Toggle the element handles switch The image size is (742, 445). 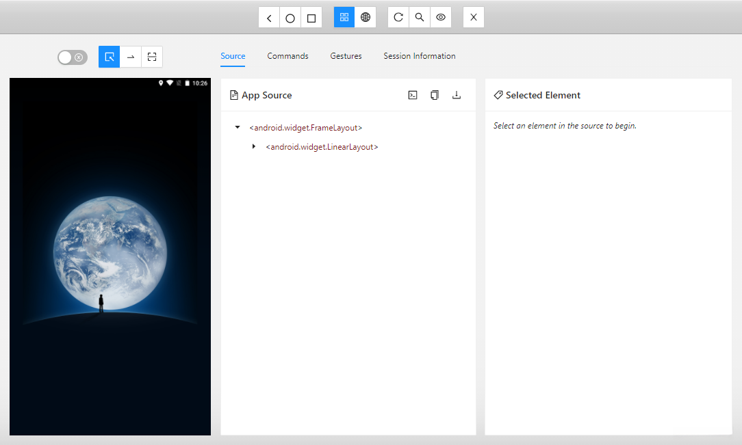(73, 57)
